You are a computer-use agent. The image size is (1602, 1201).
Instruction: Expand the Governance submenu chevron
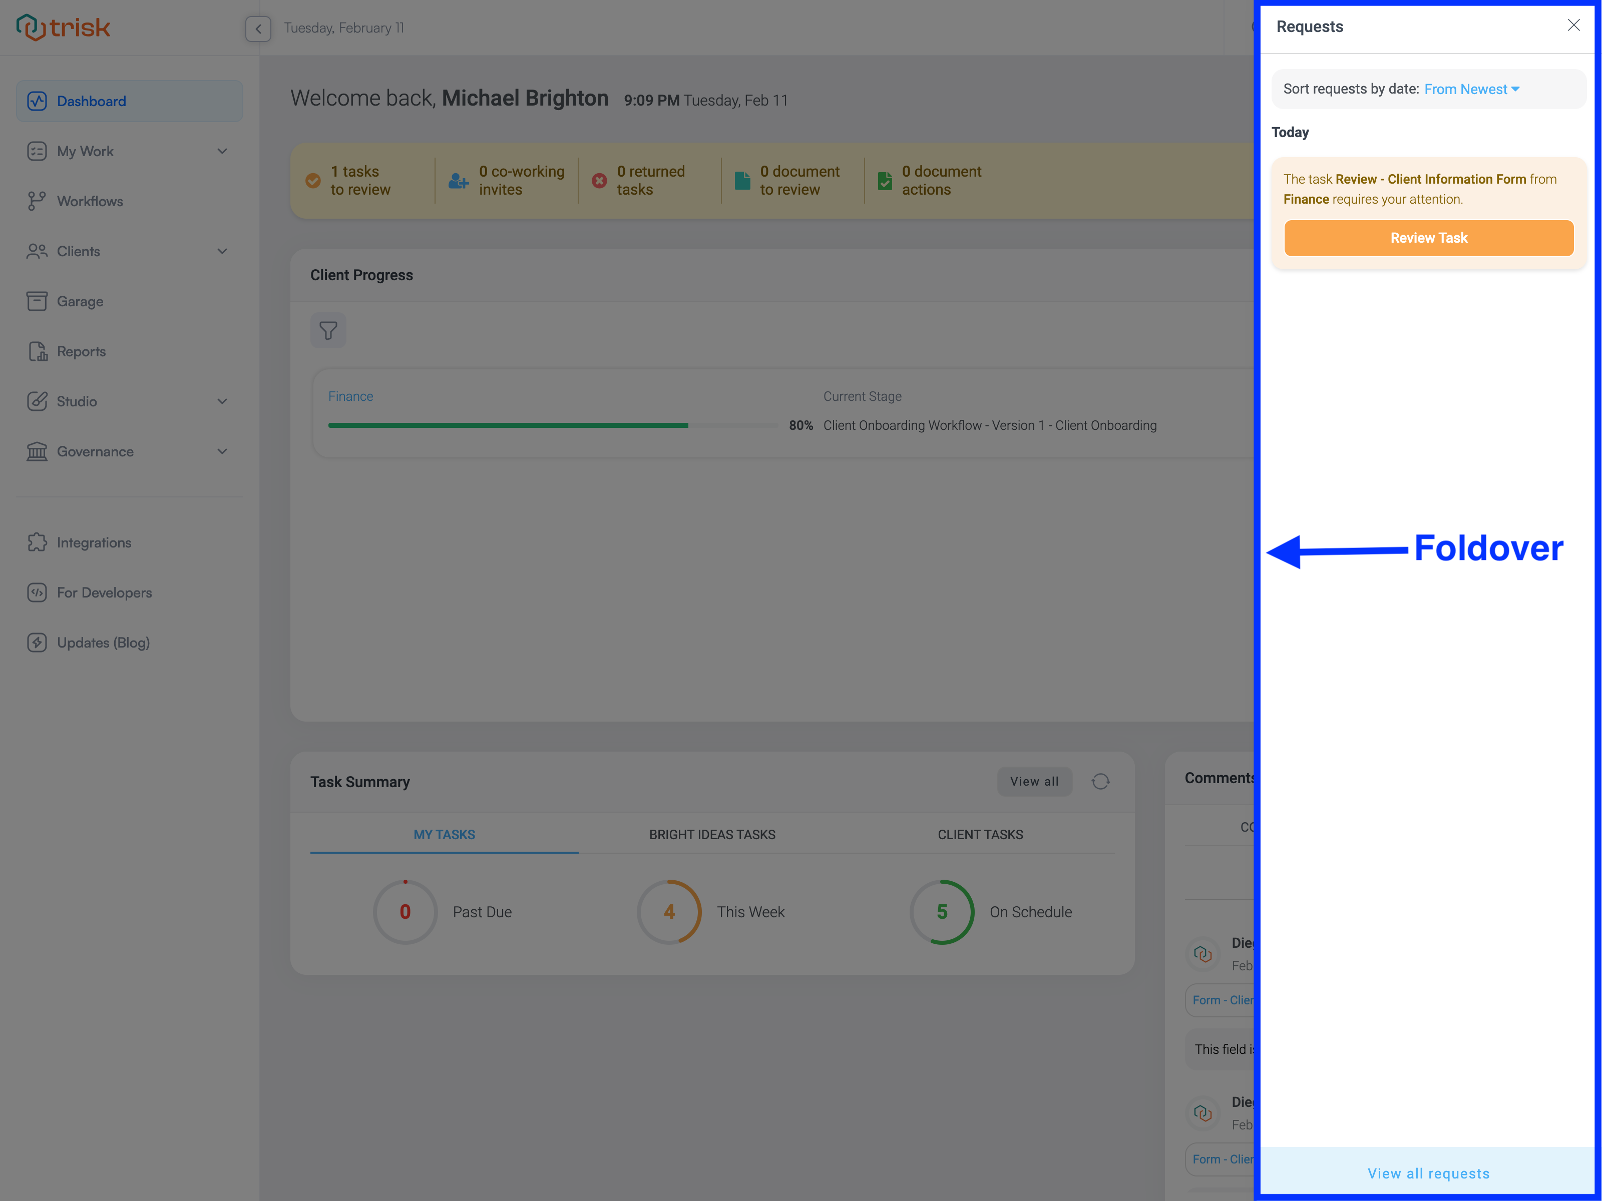click(222, 451)
